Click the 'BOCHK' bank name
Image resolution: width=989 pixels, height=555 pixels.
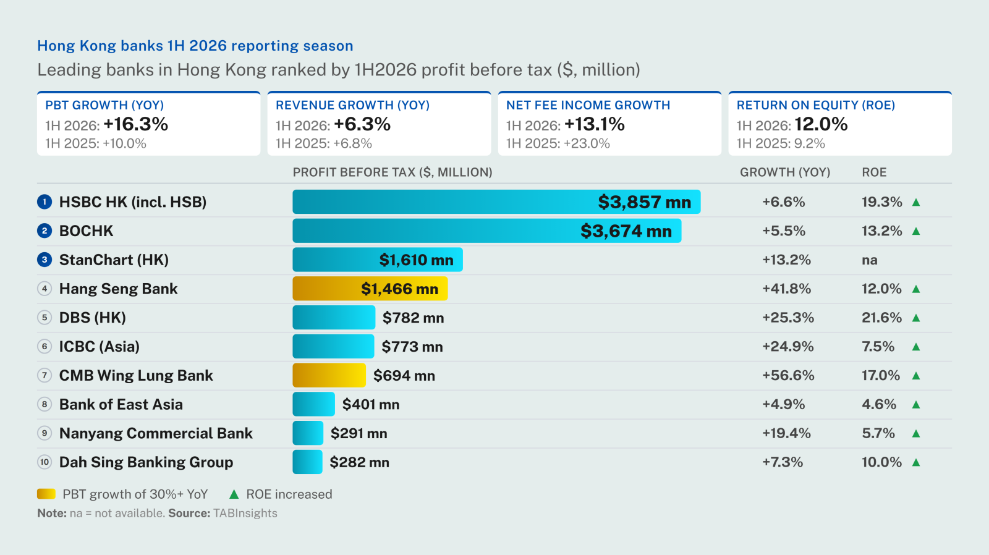(x=87, y=231)
